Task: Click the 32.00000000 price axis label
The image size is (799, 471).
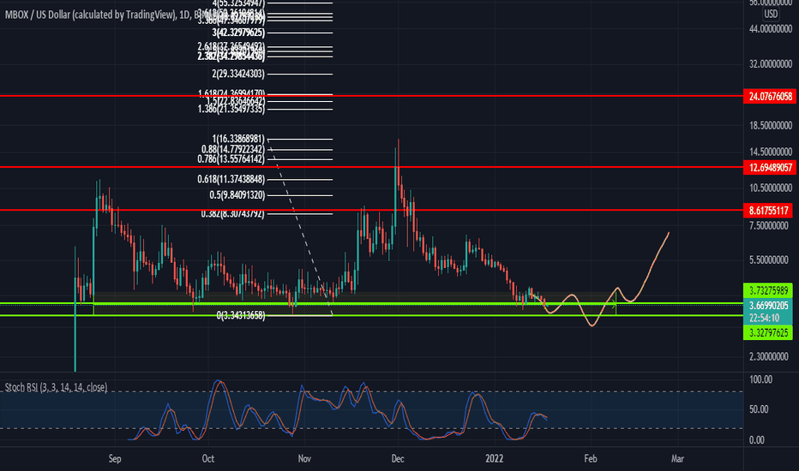Action: click(x=771, y=64)
